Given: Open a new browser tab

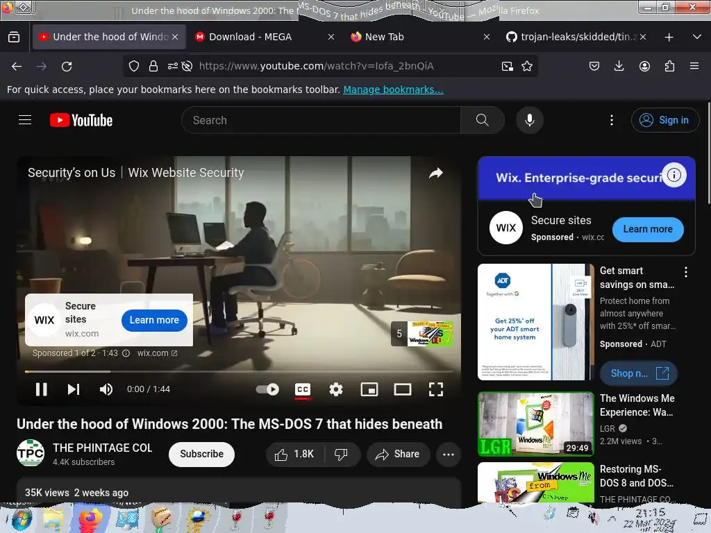Looking at the screenshot, I should [669, 37].
